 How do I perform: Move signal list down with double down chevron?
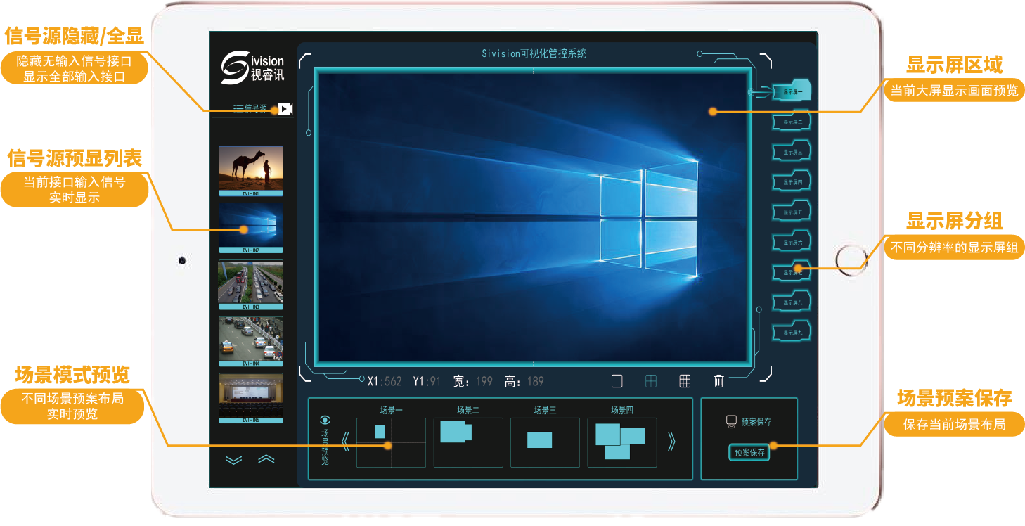[x=233, y=460]
